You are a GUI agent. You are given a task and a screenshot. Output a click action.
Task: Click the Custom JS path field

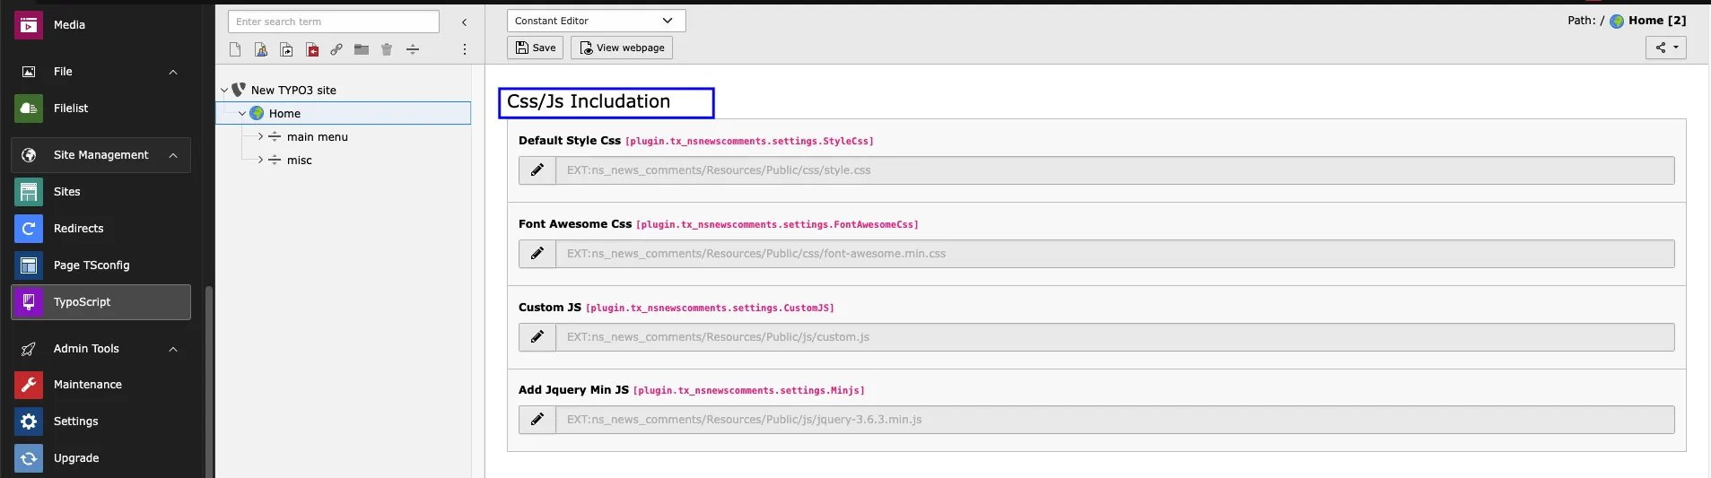point(1115,337)
